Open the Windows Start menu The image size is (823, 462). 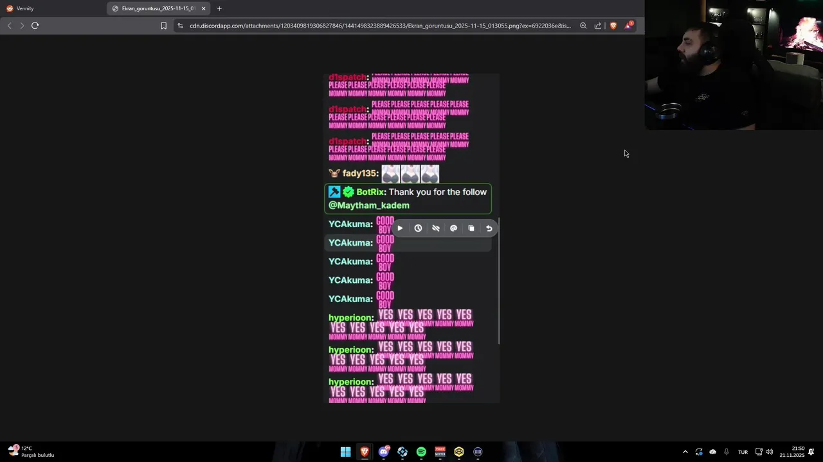tap(346, 452)
